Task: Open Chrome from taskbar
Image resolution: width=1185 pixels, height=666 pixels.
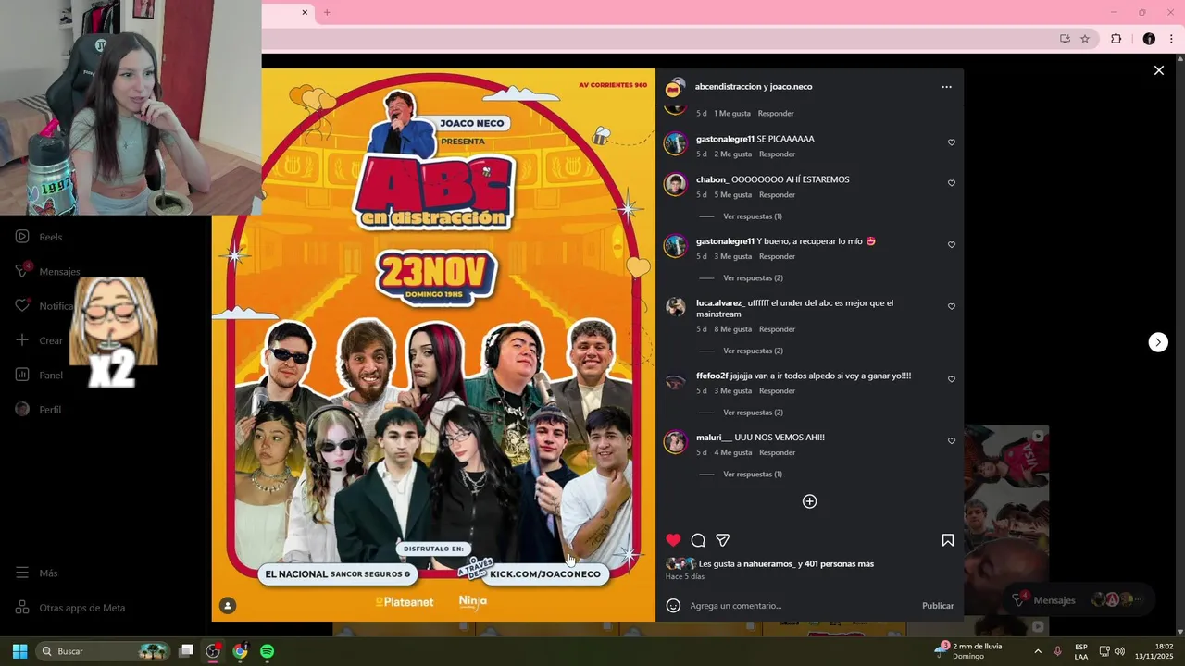Action: (240, 651)
